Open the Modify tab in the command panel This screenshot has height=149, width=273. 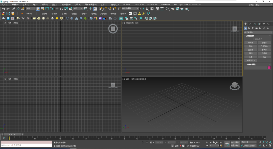click(250, 24)
